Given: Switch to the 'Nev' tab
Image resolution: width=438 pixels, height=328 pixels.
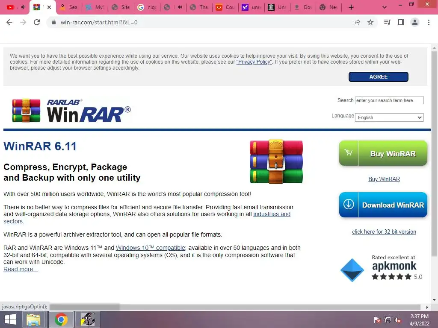Looking at the screenshot, I should pos(329,7).
